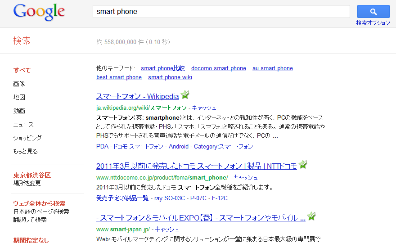This screenshot has width=396, height=243.
Task: Click star icon beside モバイルEXPO result
Action: coord(311,216)
